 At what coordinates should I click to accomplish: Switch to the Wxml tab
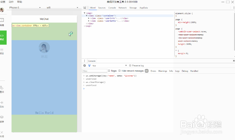pos(93,8)
